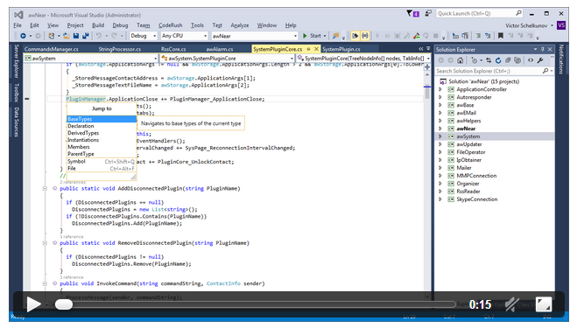Click the feedback icon next to Quick Launch
The width and height of the screenshot is (577, 328).
click(428, 13)
